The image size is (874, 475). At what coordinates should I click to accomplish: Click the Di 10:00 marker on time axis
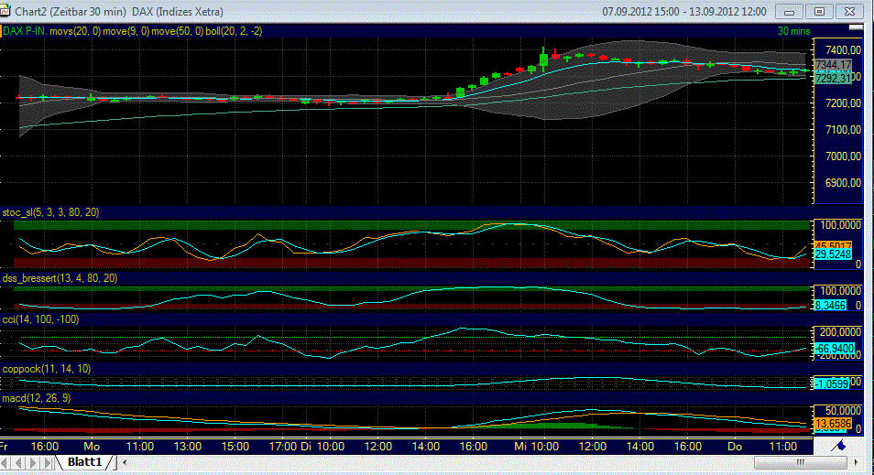(322, 446)
